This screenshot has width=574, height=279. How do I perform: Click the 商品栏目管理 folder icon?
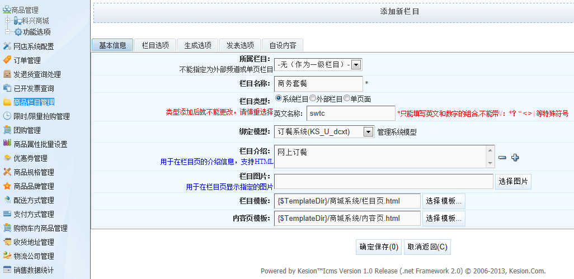coord(7,102)
